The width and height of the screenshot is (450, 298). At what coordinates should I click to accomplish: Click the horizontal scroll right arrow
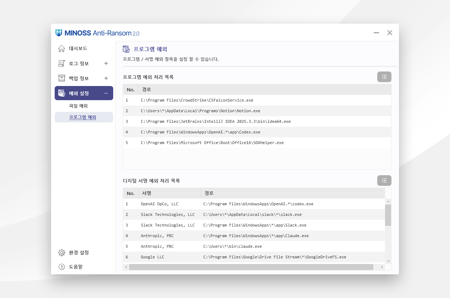(382, 267)
